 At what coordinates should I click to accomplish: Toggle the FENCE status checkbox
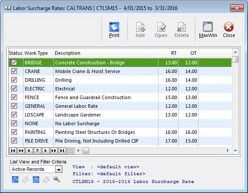pyautogui.click(x=14, y=97)
